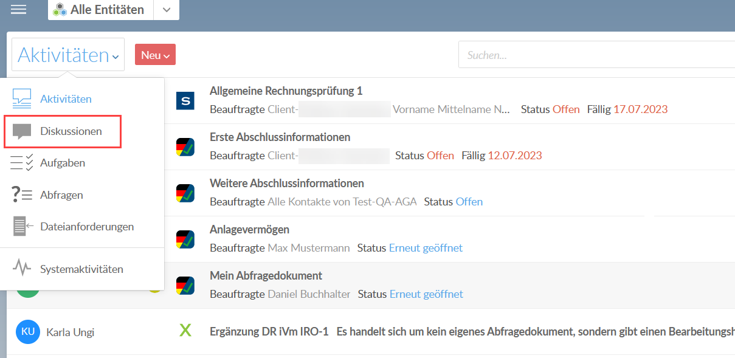Click the flag icon of Mein Abfragedokument
This screenshot has width=735, height=358.
(185, 286)
